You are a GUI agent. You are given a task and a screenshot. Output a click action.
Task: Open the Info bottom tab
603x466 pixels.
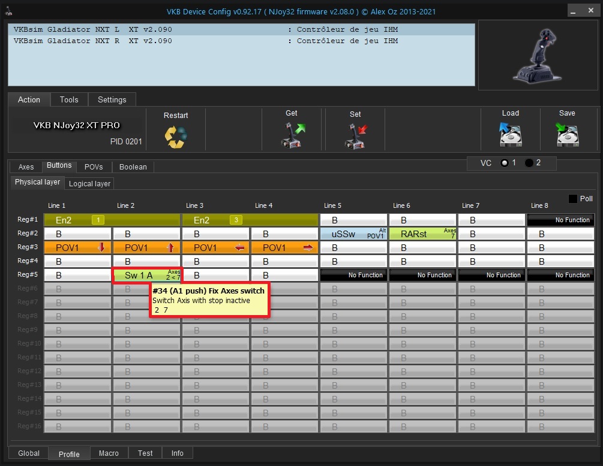177,453
